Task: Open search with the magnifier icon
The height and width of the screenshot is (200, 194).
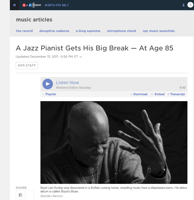Action: [x=190, y=5]
